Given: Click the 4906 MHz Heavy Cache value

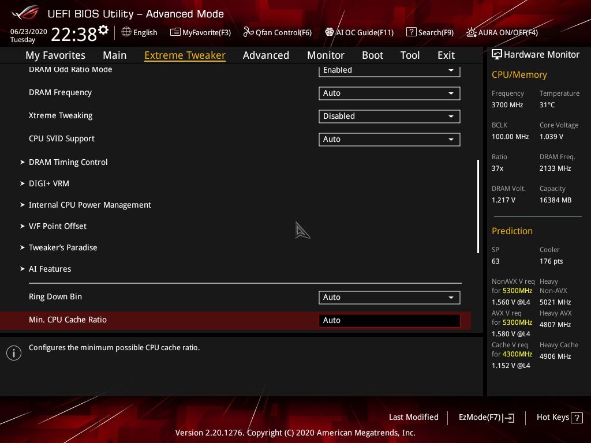Looking at the screenshot, I should (555, 356).
